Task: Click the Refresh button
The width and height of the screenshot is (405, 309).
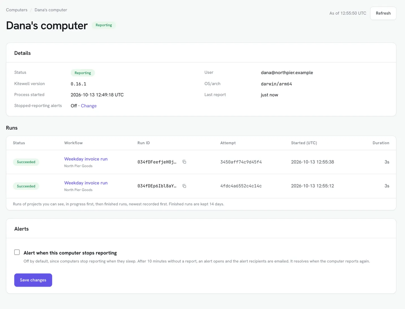Action: click(x=383, y=13)
